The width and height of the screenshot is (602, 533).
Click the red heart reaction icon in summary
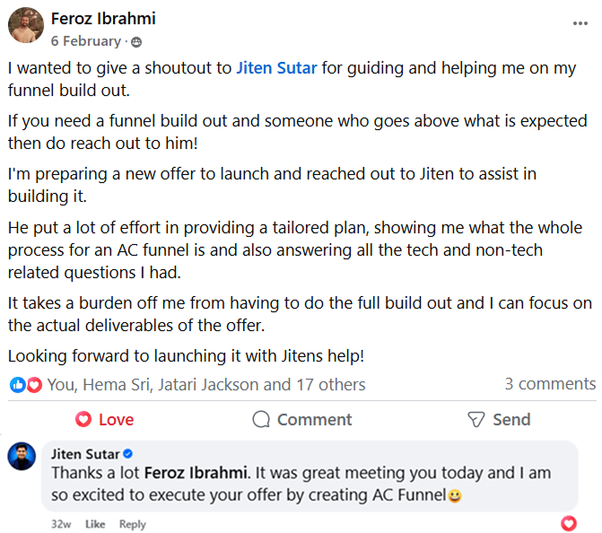[x=34, y=384]
